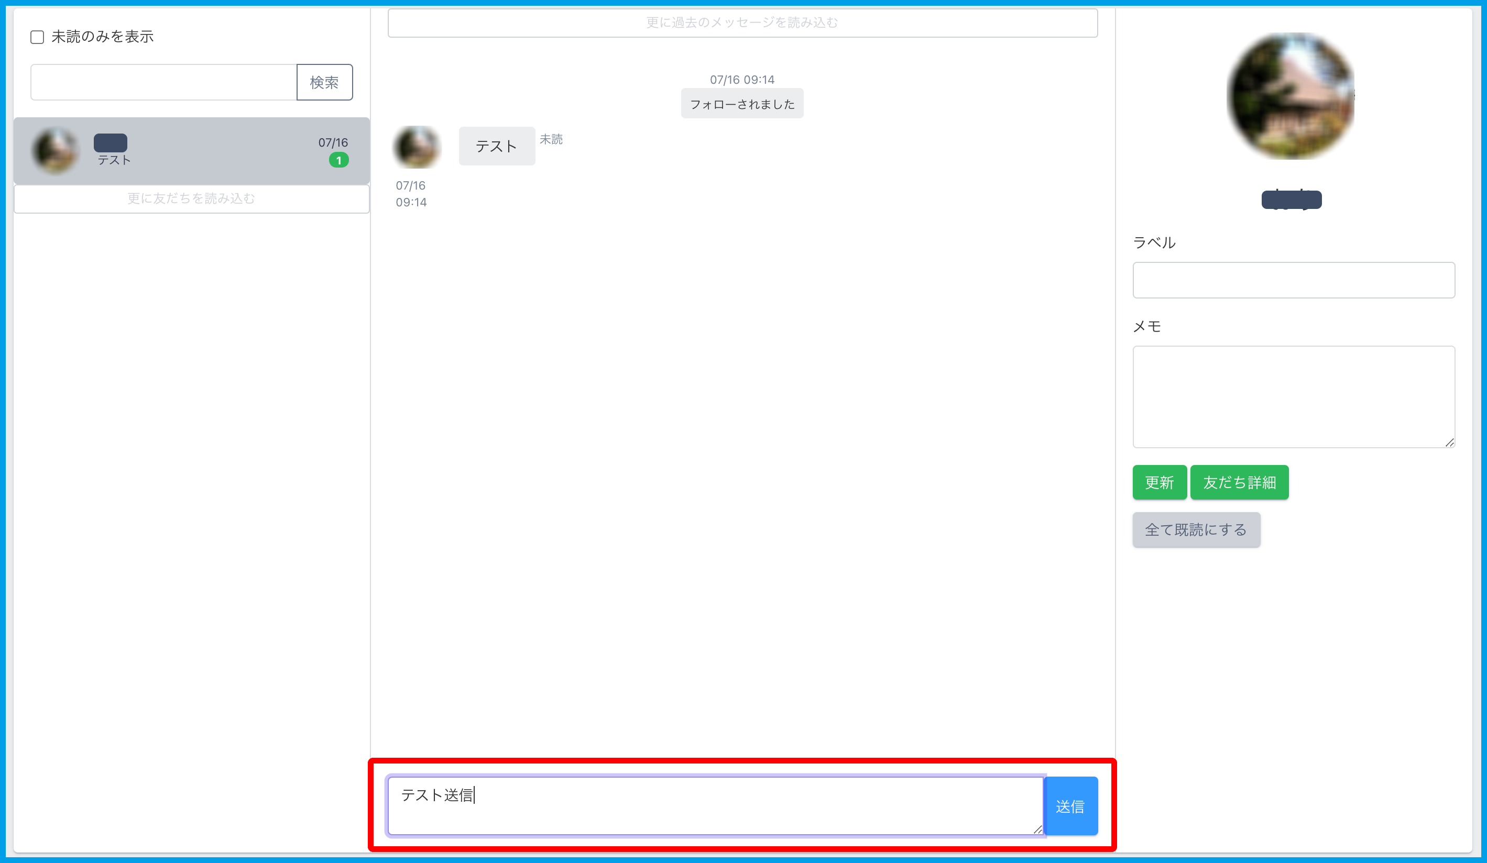Screen dimensions: 1487x863
Task: Click the green 更新 button
Action: (x=1160, y=482)
